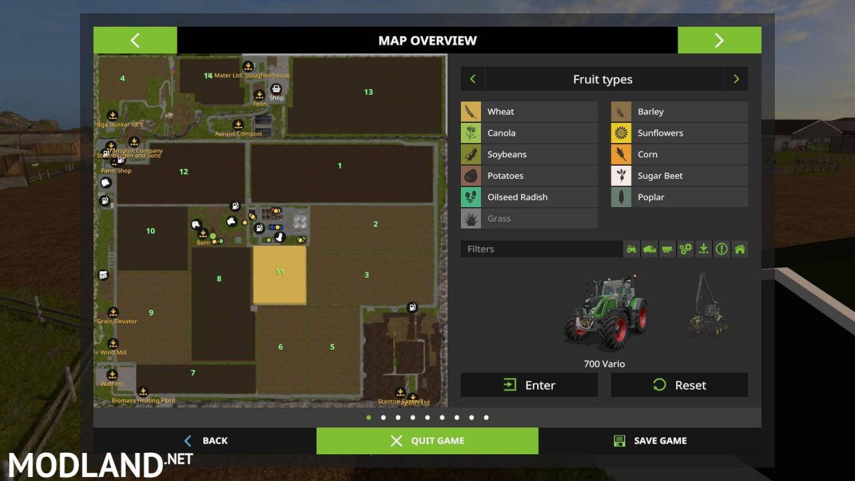
Task: Toggle the gears tools map filter
Action: (685, 249)
